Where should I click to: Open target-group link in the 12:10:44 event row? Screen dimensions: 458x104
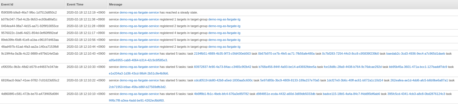pyautogui.click(x=224, y=47)
